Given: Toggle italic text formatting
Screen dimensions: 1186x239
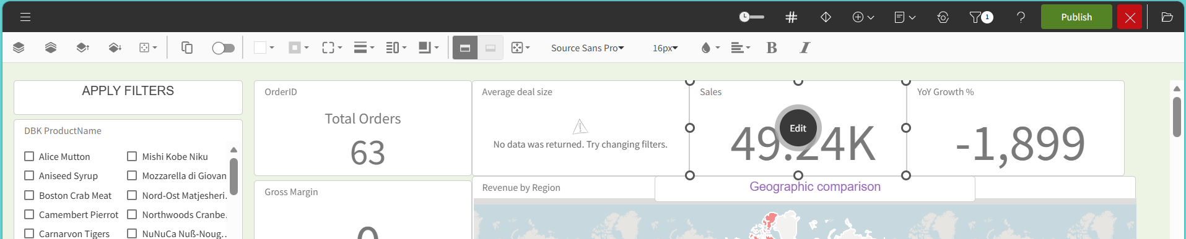Looking at the screenshot, I should (x=804, y=48).
